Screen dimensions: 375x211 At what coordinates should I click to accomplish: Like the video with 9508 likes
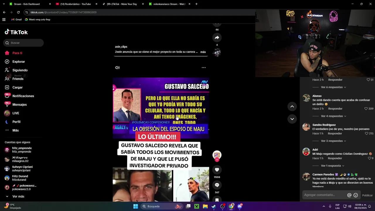pyautogui.click(x=217, y=170)
